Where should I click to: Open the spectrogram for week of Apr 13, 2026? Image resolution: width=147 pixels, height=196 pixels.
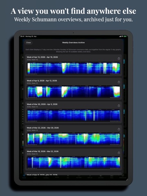click(x=73, y=68)
